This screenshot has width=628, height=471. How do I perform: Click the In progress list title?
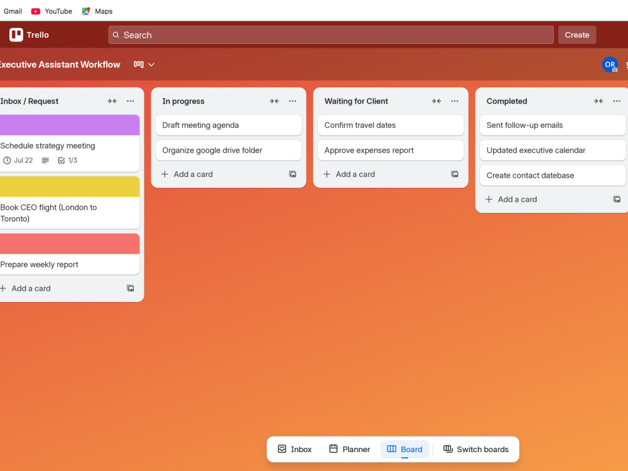point(183,101)
